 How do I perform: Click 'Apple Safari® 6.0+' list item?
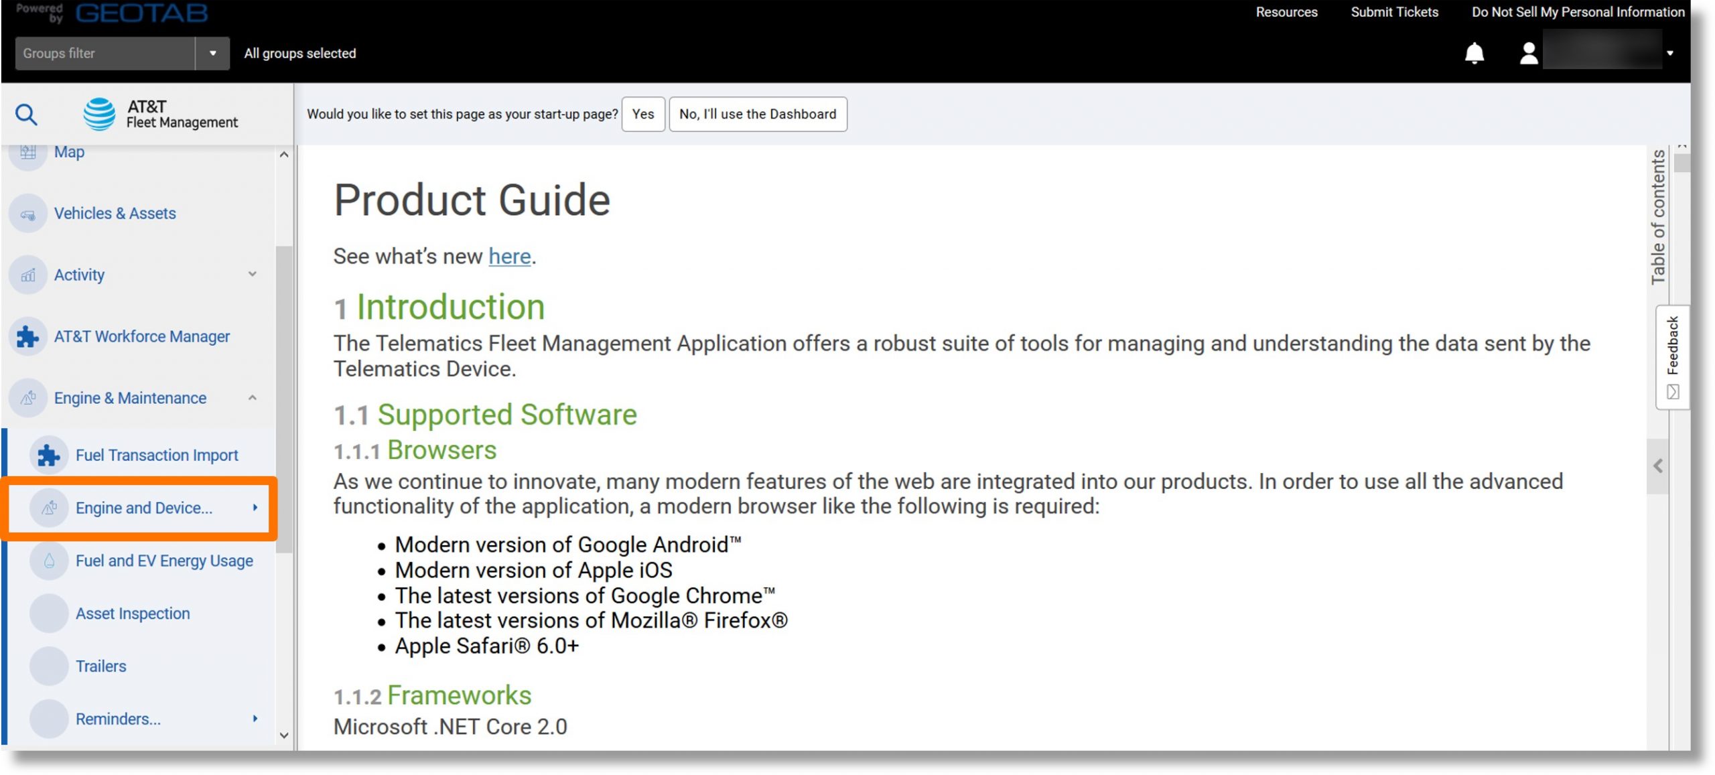coord(486,646)
